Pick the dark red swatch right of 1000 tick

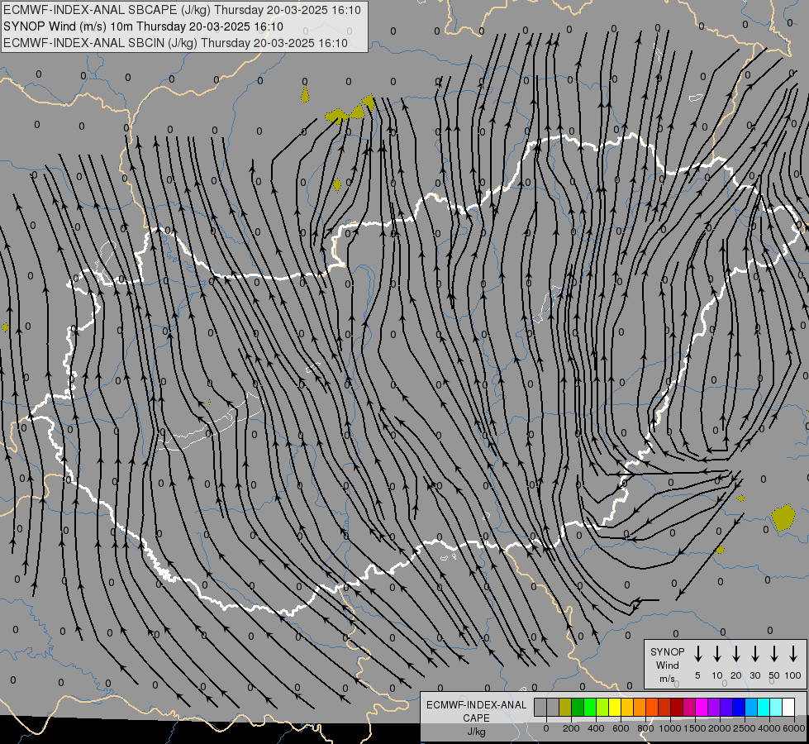click(677, 708)
